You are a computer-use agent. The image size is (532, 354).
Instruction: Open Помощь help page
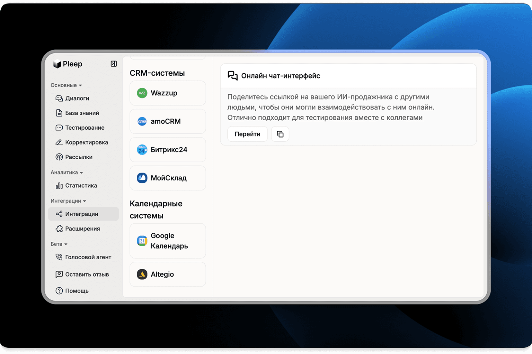coord(77,291)
